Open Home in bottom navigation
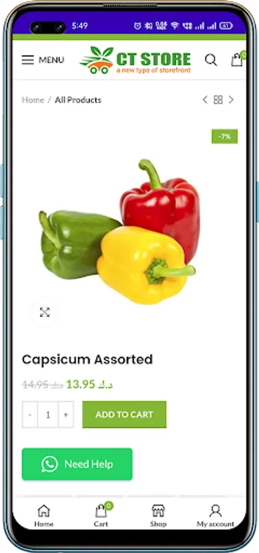Viewport: 259px width, 553px height. pos(44,516)
